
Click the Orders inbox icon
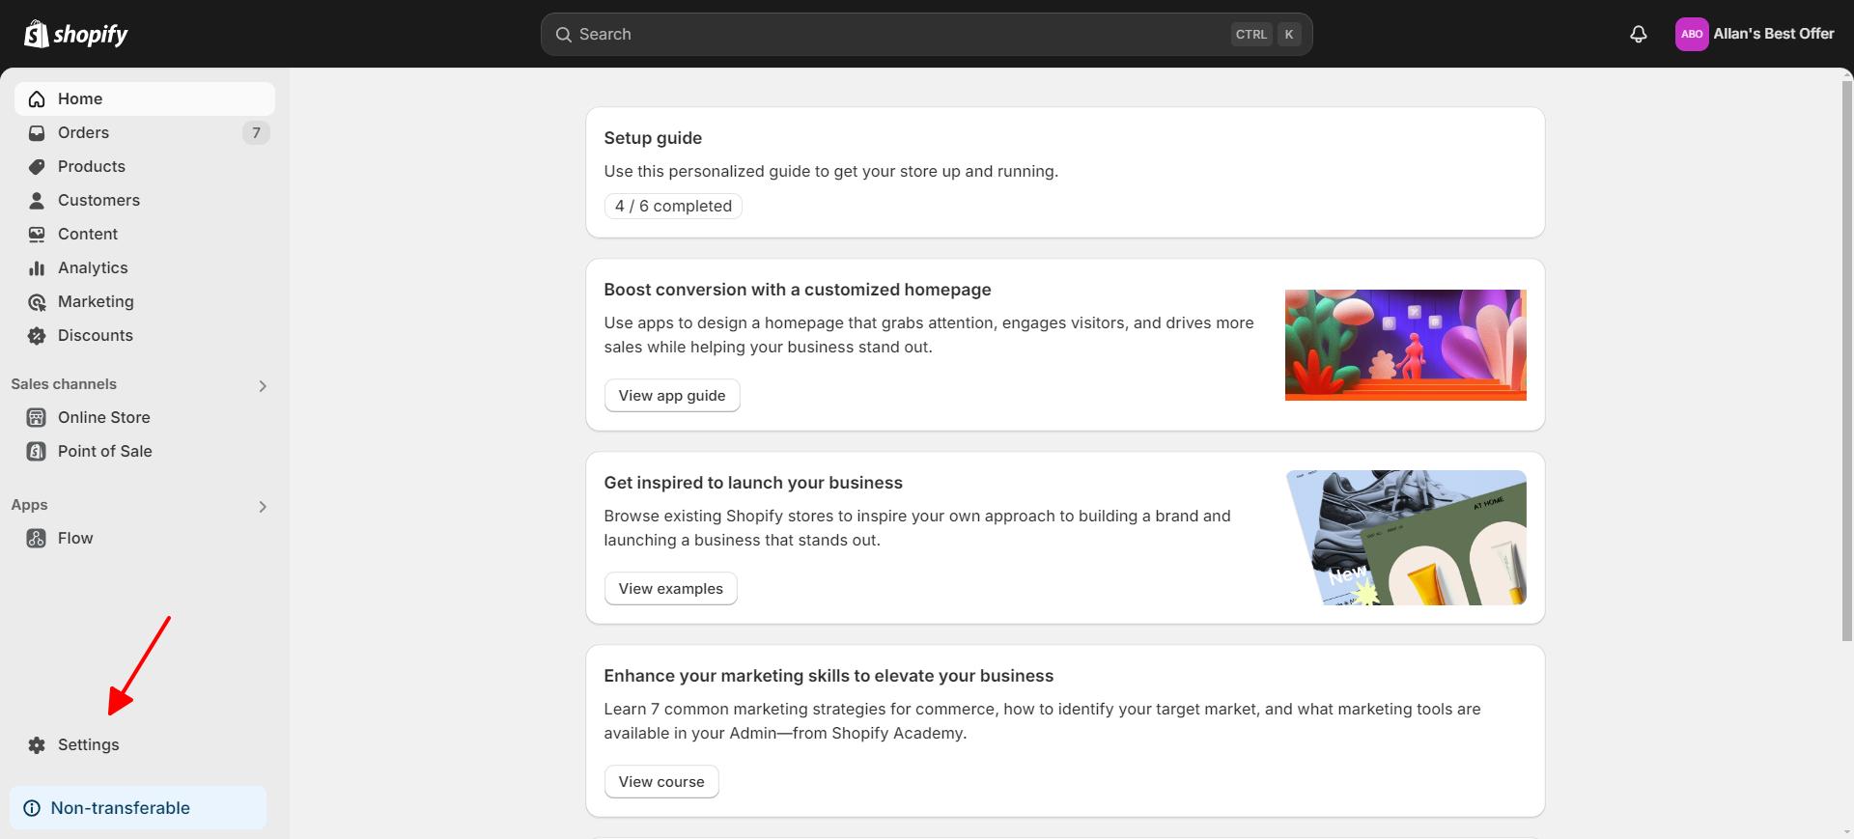click(x=37, y=133)
